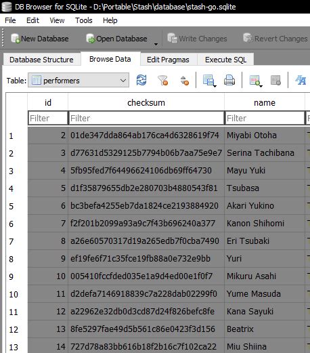310x353 pixels.
Task: Select checksum a26e60570317d19a265edb7f0cba7490
Action: pyautogui.click(x=146, y=241)
